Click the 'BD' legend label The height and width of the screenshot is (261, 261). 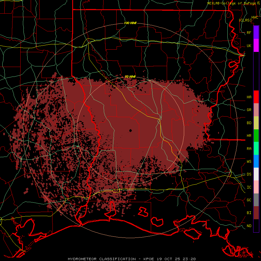[249, 123]
